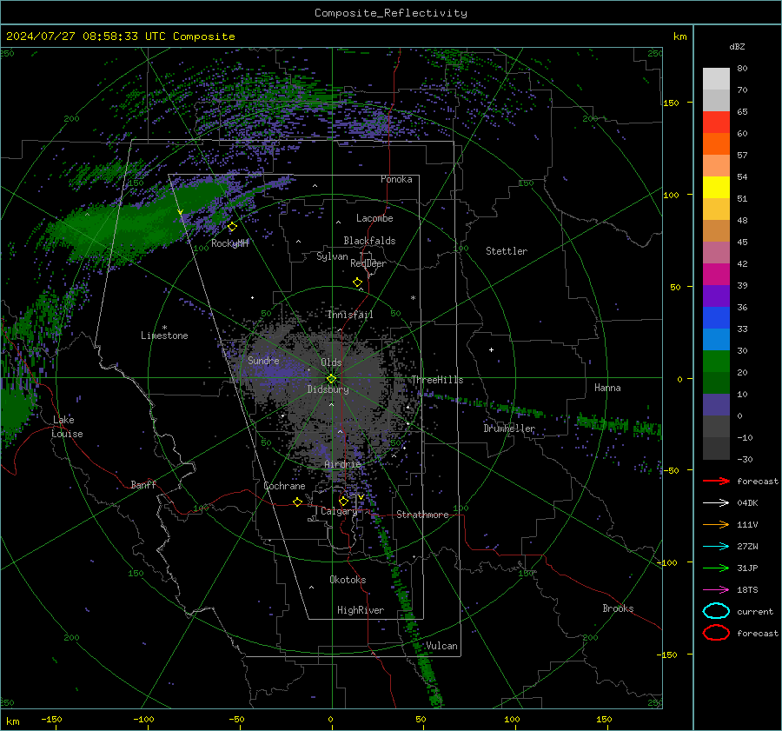
Task: Click the cyan 27ZW arrow icon
Action: pyautogui.click(x=716, y=547)
